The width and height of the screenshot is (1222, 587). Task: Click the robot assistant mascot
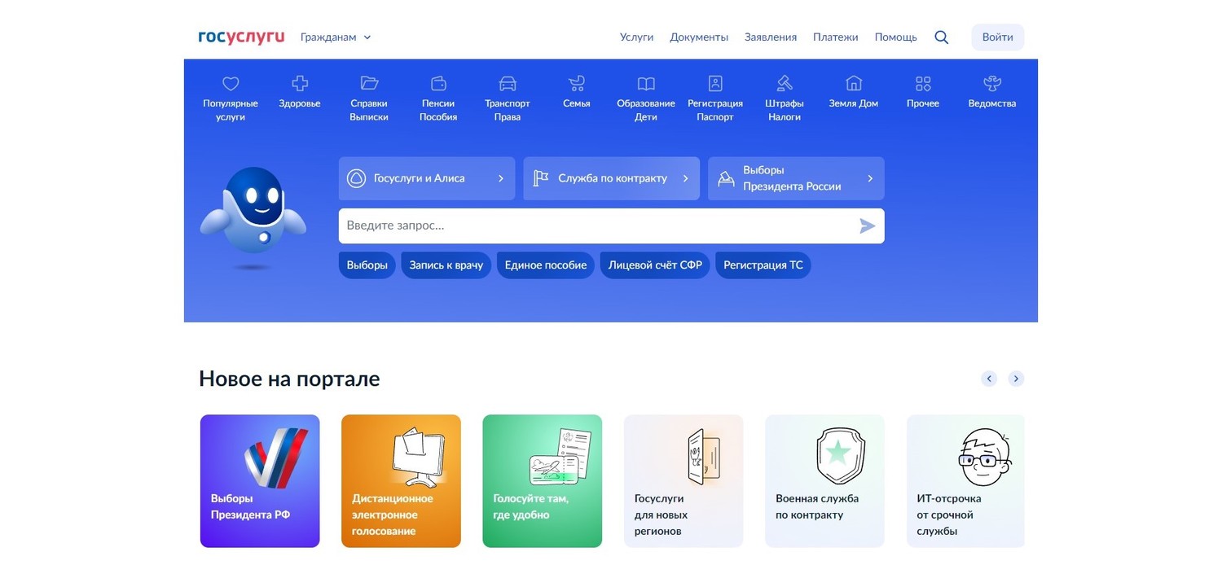pos(253,218)
